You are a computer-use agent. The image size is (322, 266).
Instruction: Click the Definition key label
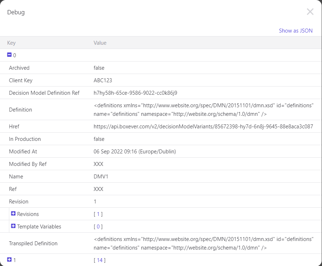pos(20,110)
